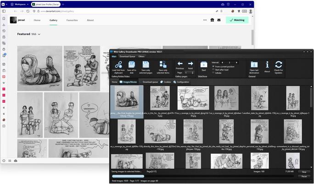The width and height of the screenshot is (314, 184).
Task: Open downloads panel in browser sidebar
Action: 4,25
